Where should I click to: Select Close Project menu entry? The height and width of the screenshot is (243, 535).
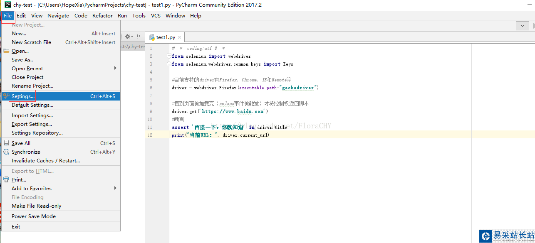[x=61, y=77]
